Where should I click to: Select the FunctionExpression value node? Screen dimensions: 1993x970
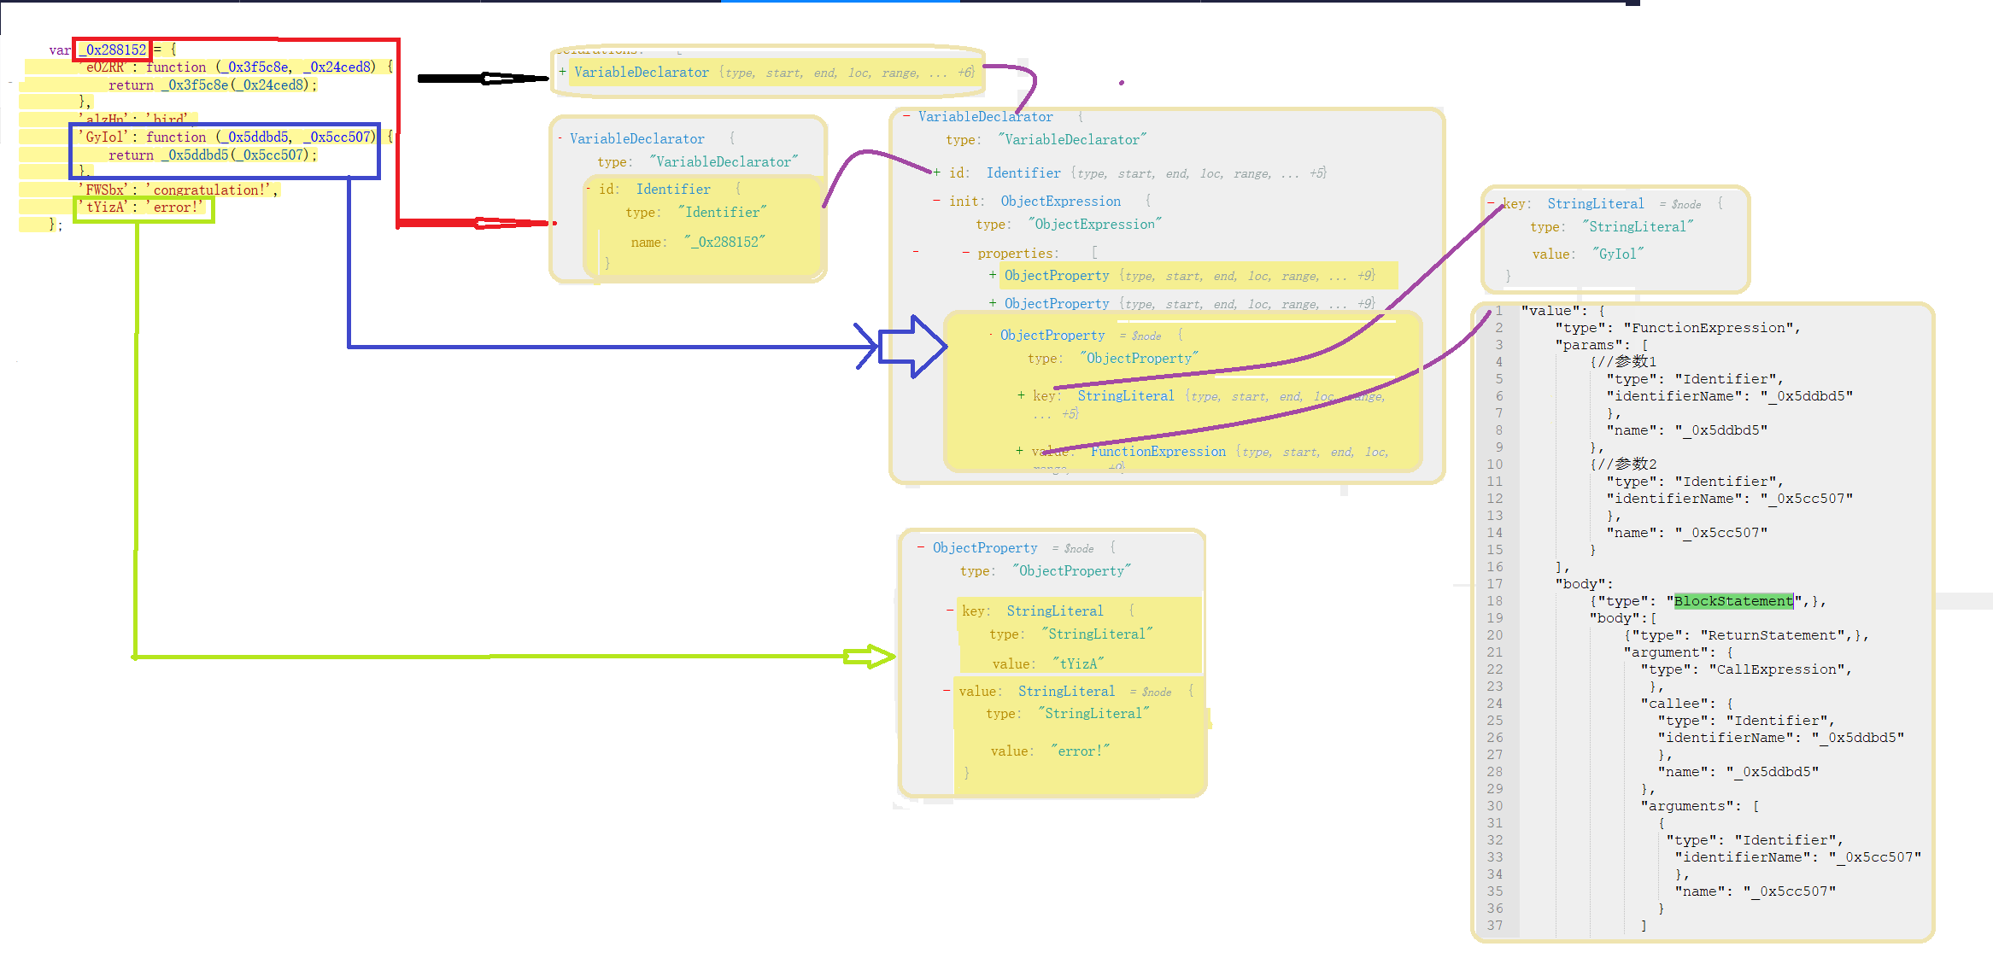tap(1158, 451)
